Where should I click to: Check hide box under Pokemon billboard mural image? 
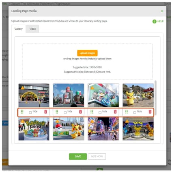(100, 112)
